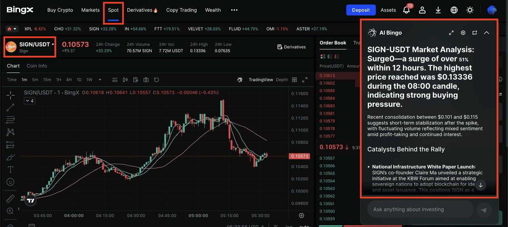Open the more menu three dots

(x=234, y=10)
